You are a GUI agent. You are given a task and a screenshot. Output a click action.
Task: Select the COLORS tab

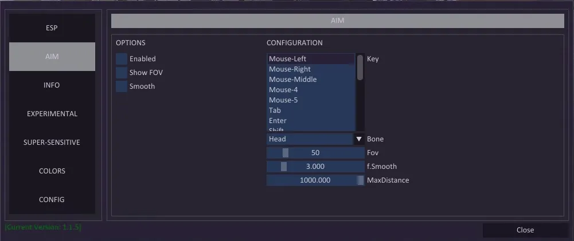point(52,171)
